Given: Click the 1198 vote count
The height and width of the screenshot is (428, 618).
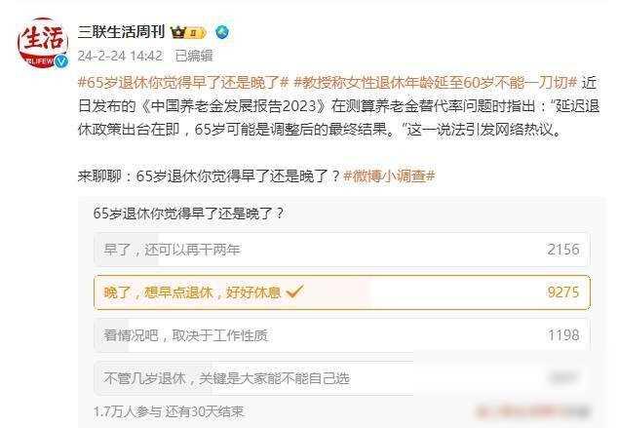Looking at the screenshot, I should (563, 335).
